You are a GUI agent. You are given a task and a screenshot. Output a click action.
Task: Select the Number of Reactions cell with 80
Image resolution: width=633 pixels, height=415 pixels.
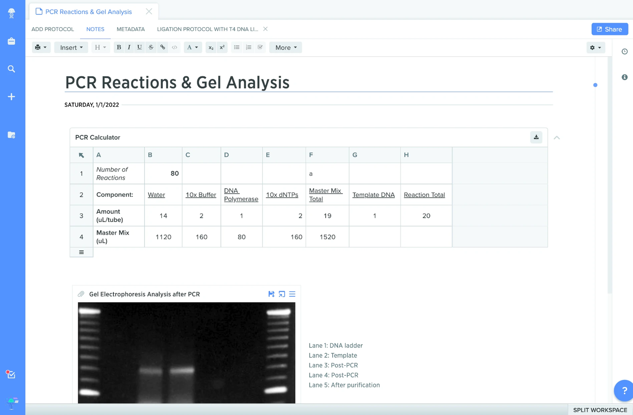point(163,173)
